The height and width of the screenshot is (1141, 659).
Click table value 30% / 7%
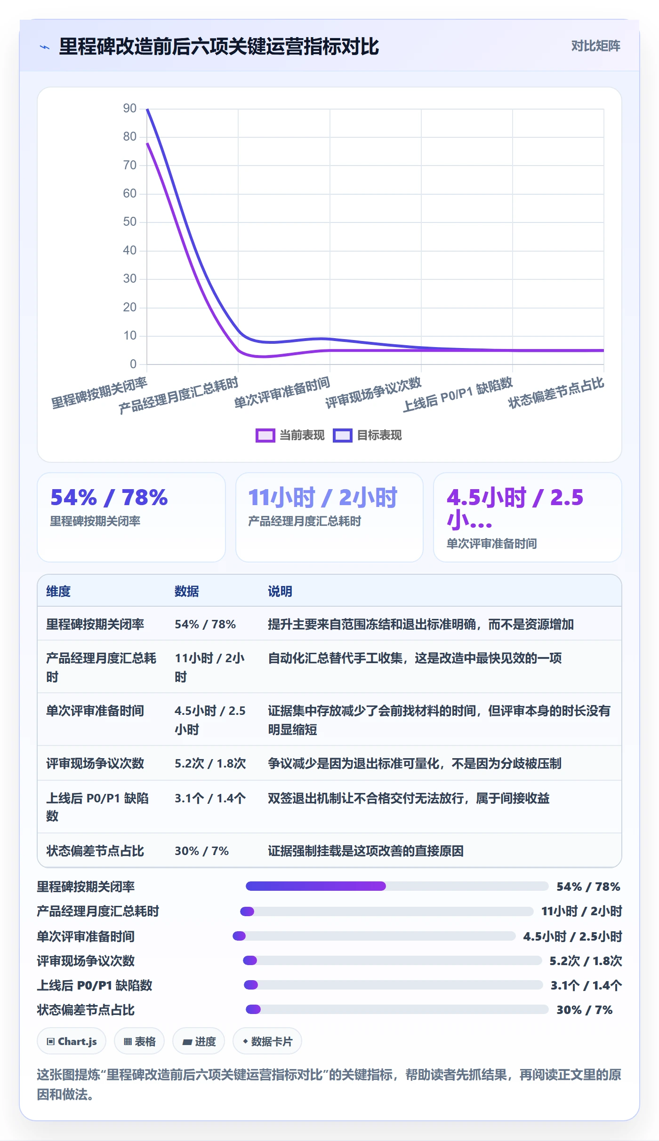[202, 851]
